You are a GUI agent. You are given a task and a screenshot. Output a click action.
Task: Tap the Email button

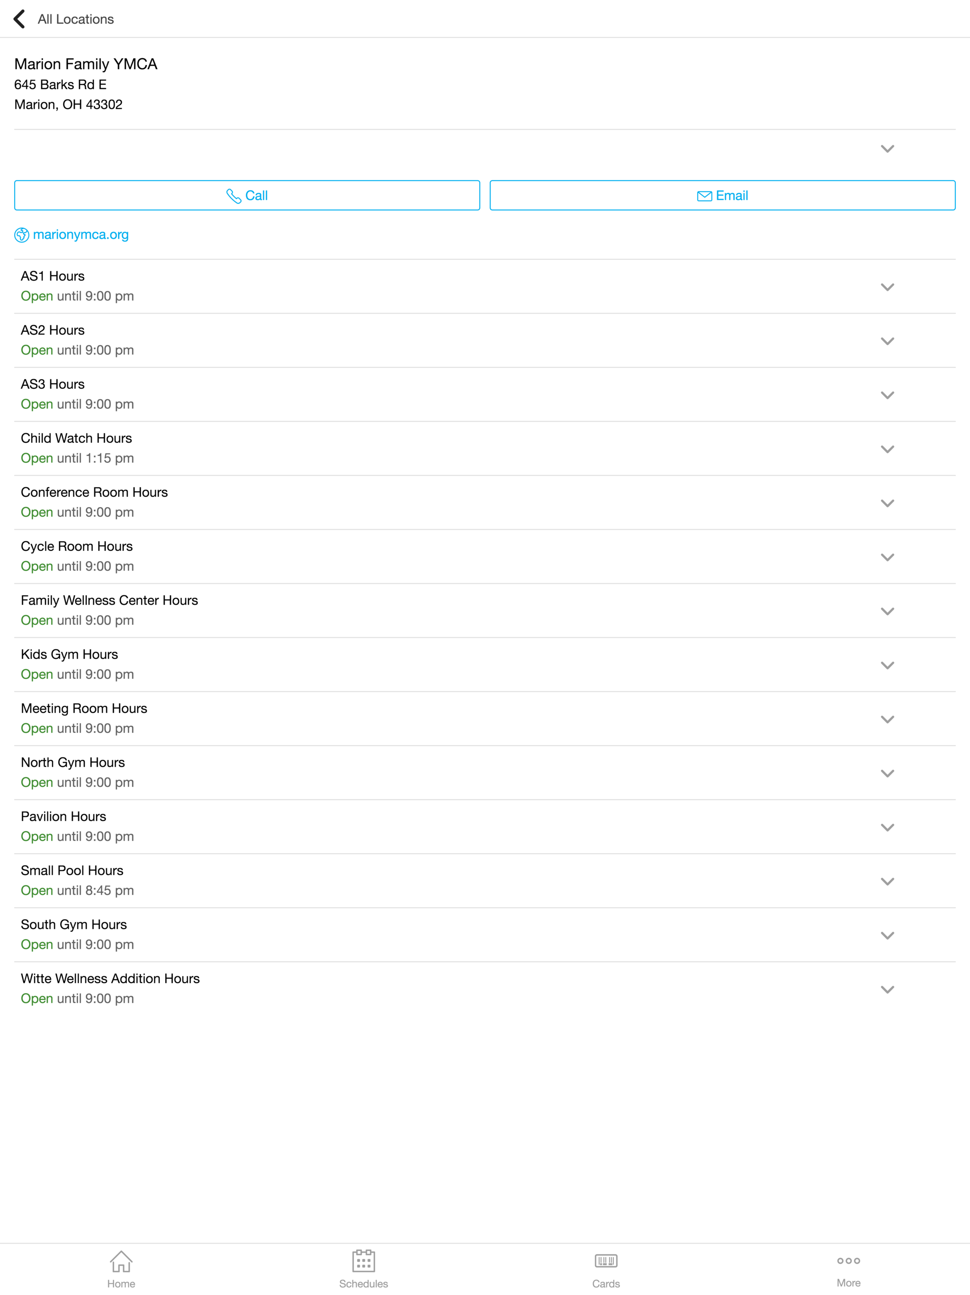point(723,196)
